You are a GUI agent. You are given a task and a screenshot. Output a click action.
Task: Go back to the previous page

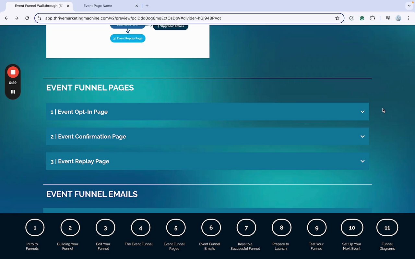coord(6,18)
